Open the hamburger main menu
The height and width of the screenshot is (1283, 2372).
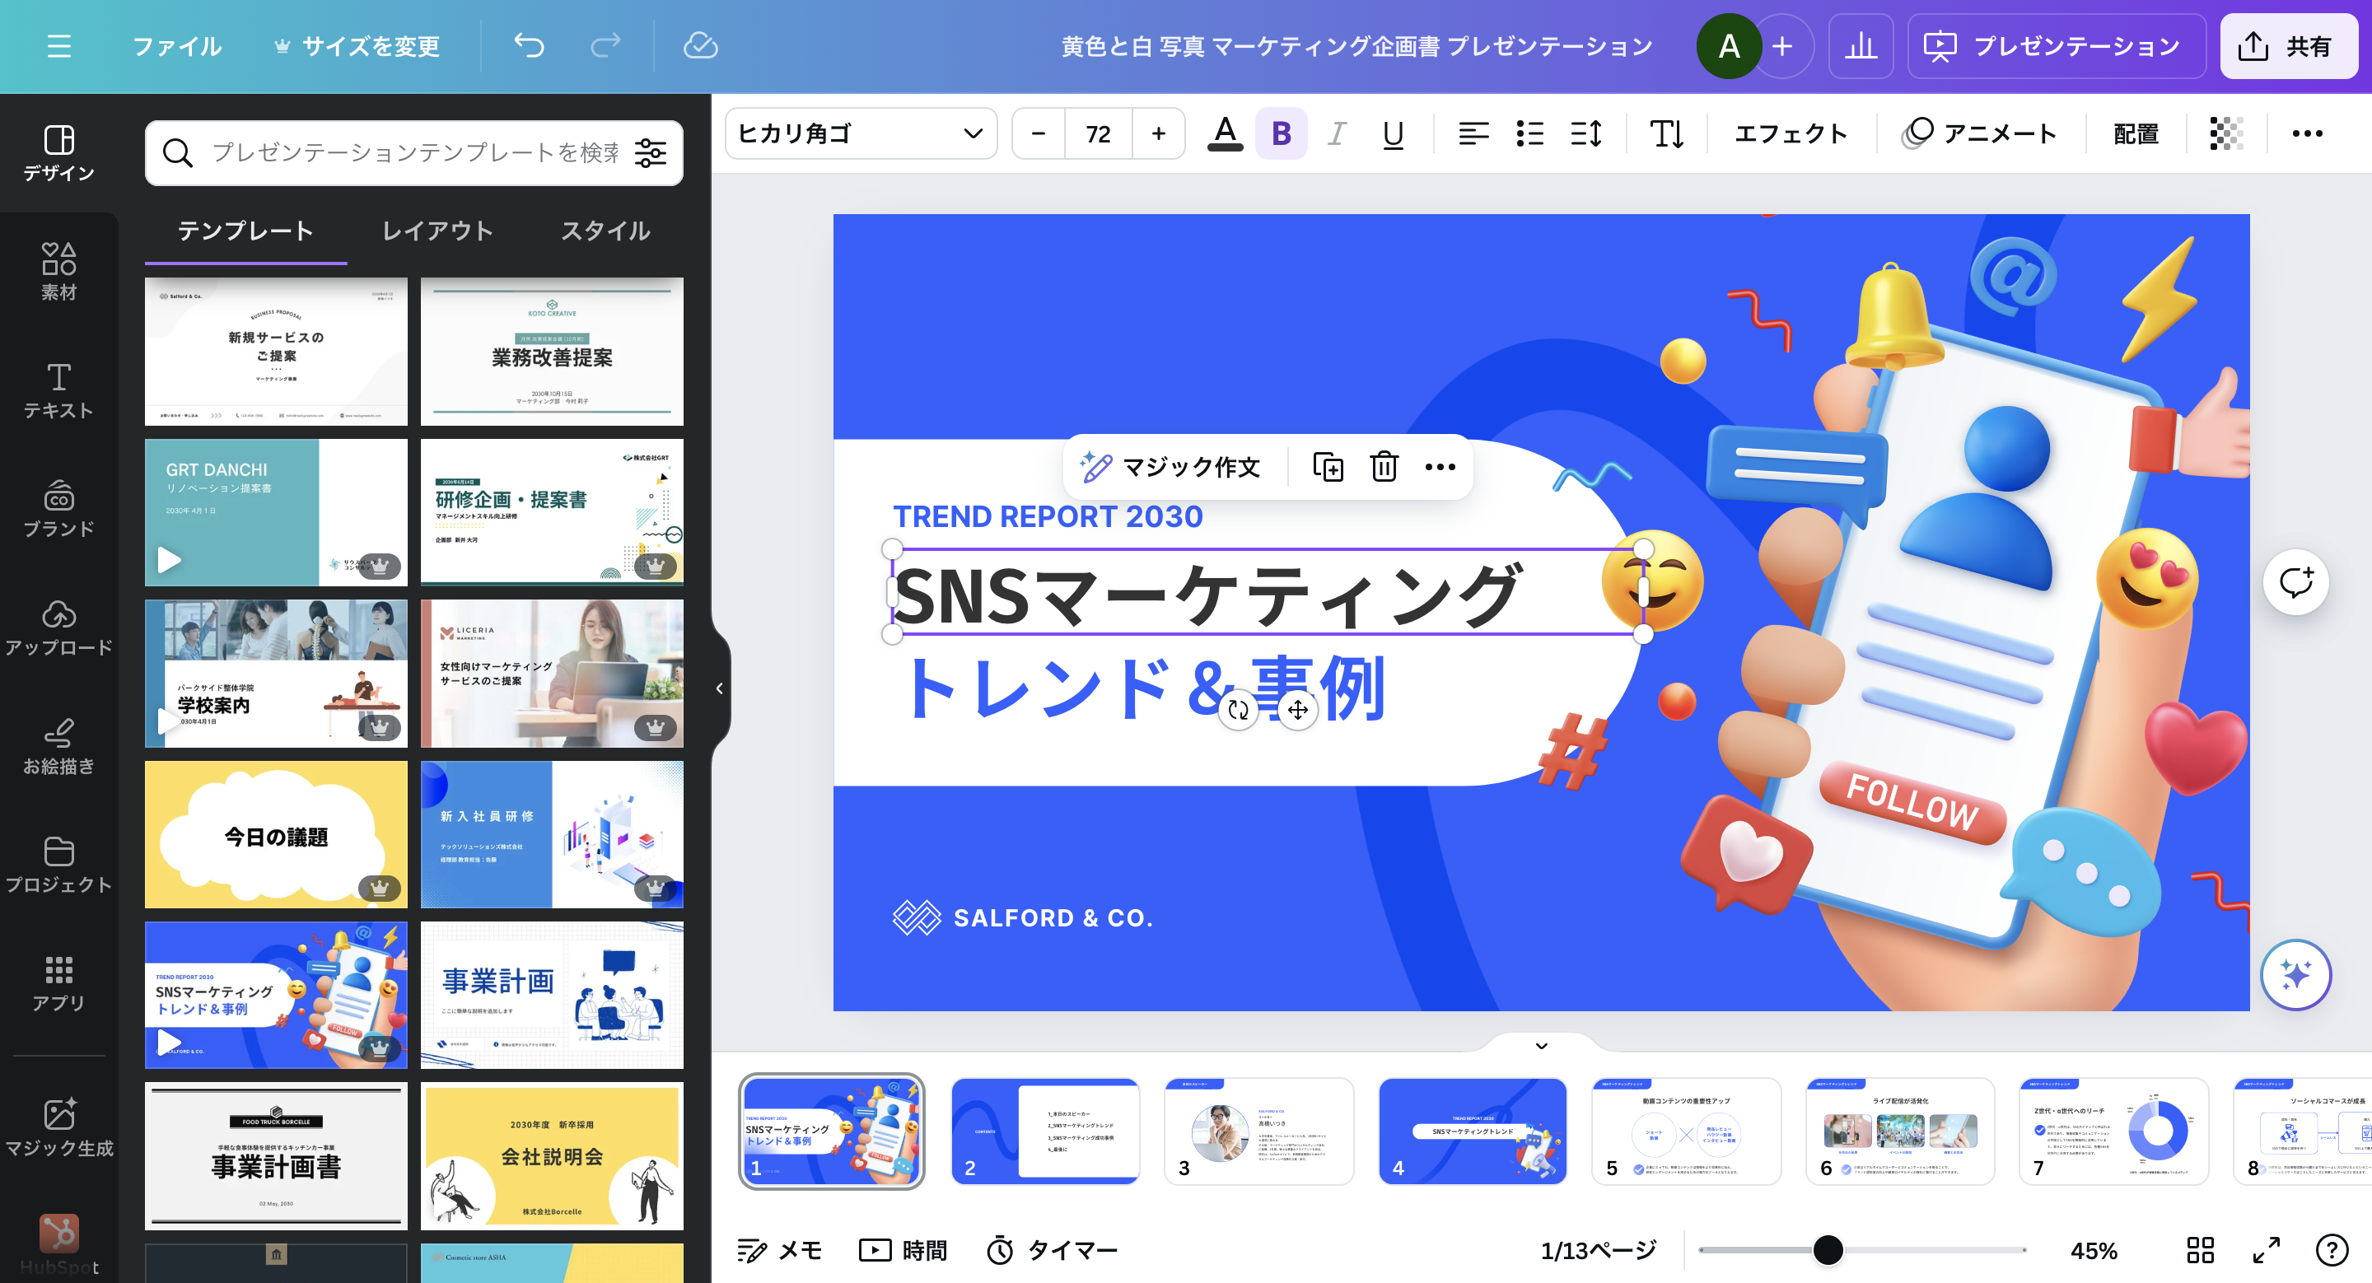[59, 46]
